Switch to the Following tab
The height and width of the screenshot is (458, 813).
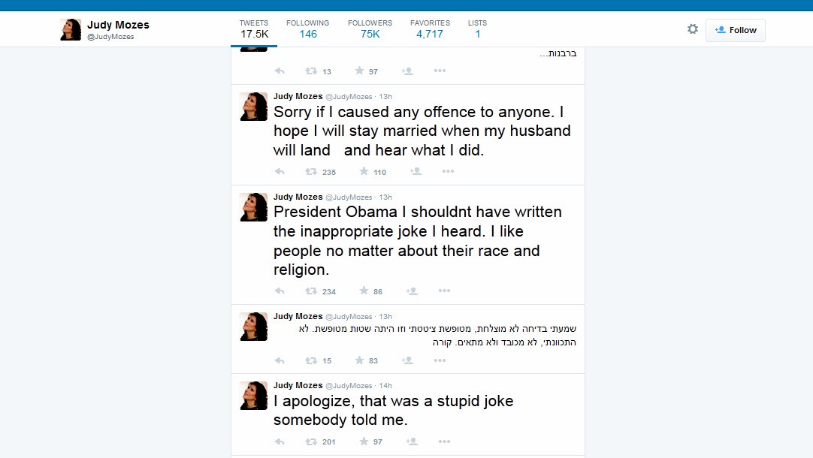tap(307, 29)
